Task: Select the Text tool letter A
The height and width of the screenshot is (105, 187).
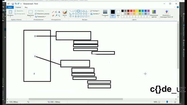Action: 59,12
